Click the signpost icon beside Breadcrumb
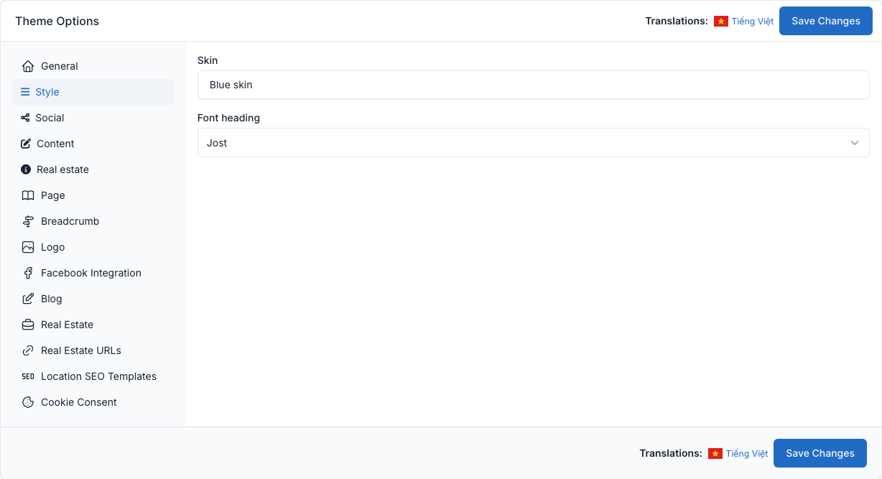The image size is (882, 479). pos(28,221)
